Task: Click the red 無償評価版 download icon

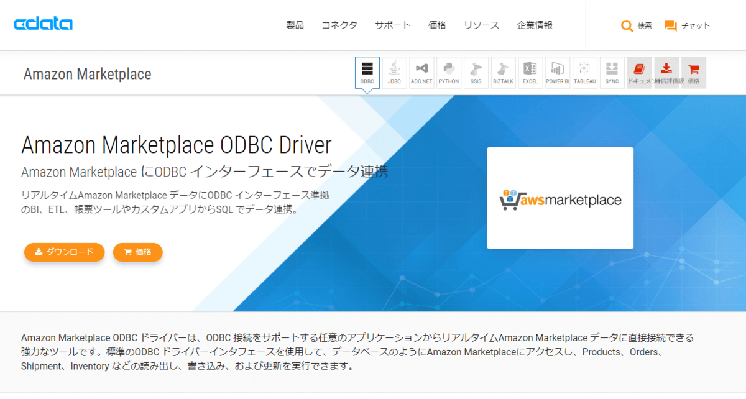Action: click(x=666, y=73)
